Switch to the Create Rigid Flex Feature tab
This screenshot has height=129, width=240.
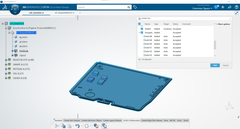(x=152, y=120)
